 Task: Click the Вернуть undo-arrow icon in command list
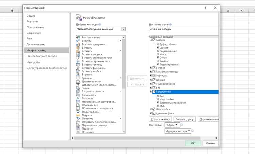point(78,41)
